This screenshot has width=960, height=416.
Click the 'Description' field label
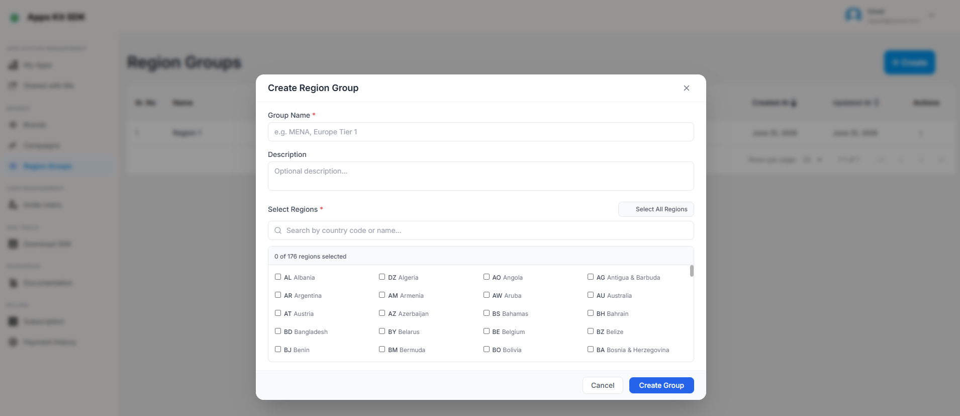[x=287, y=154]
